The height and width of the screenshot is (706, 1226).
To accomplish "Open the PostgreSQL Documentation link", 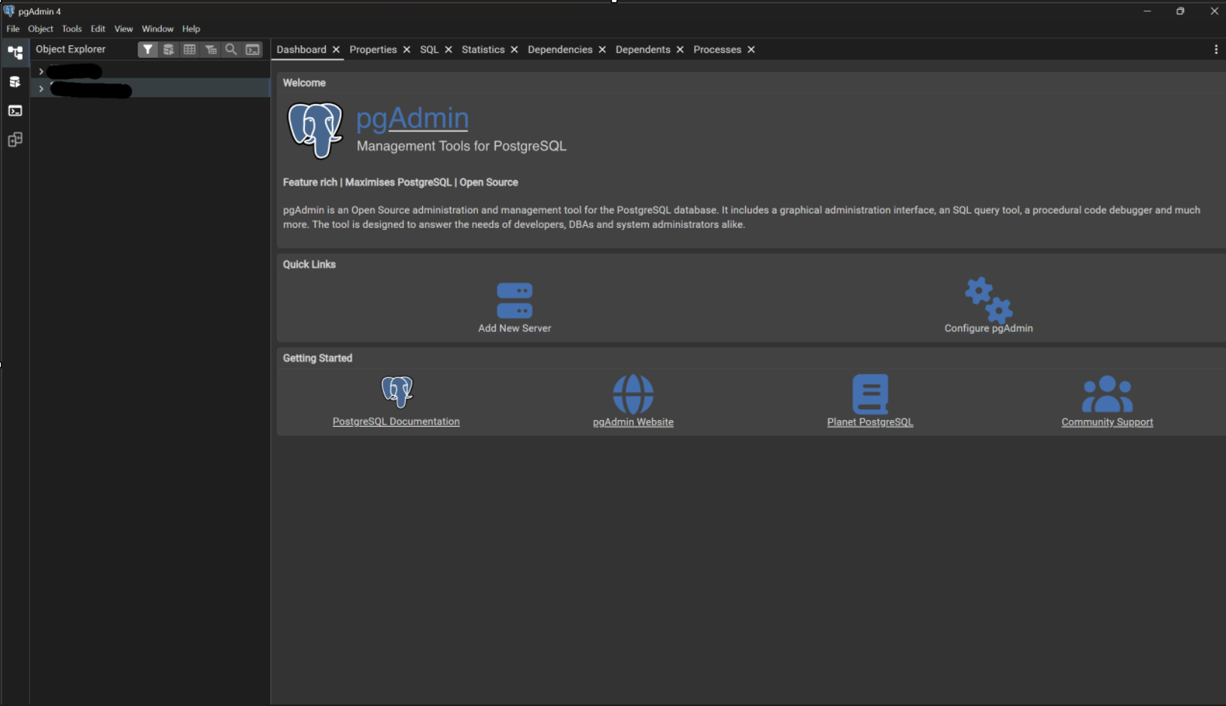I will (x=396, y=421).
